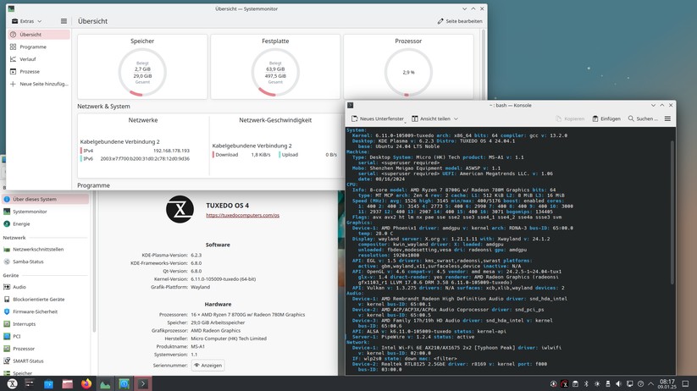Select Netzwerkschnittstellen in Info Center sidebar
The height and width of the screenshot is (391, 697).
pos(46,250)
